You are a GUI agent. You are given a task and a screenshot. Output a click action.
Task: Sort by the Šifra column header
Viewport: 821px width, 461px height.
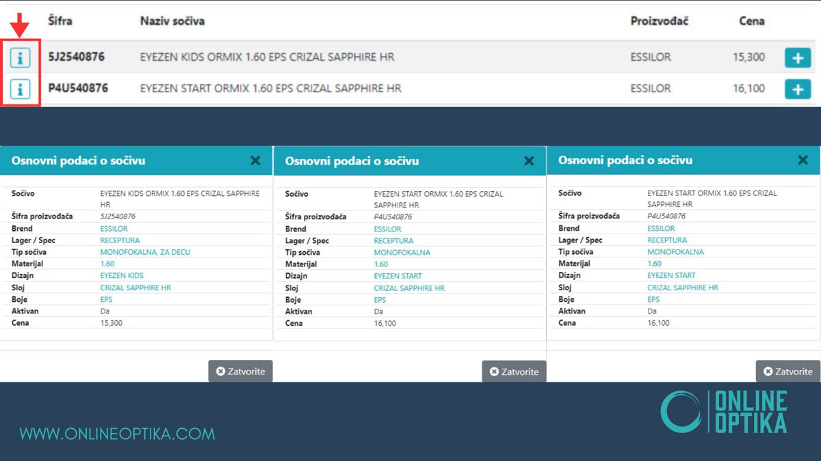[60, 21]
